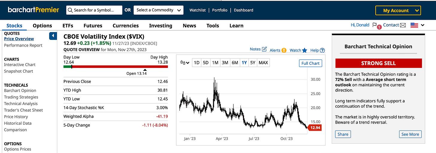Open Trading Strategies

21,97
